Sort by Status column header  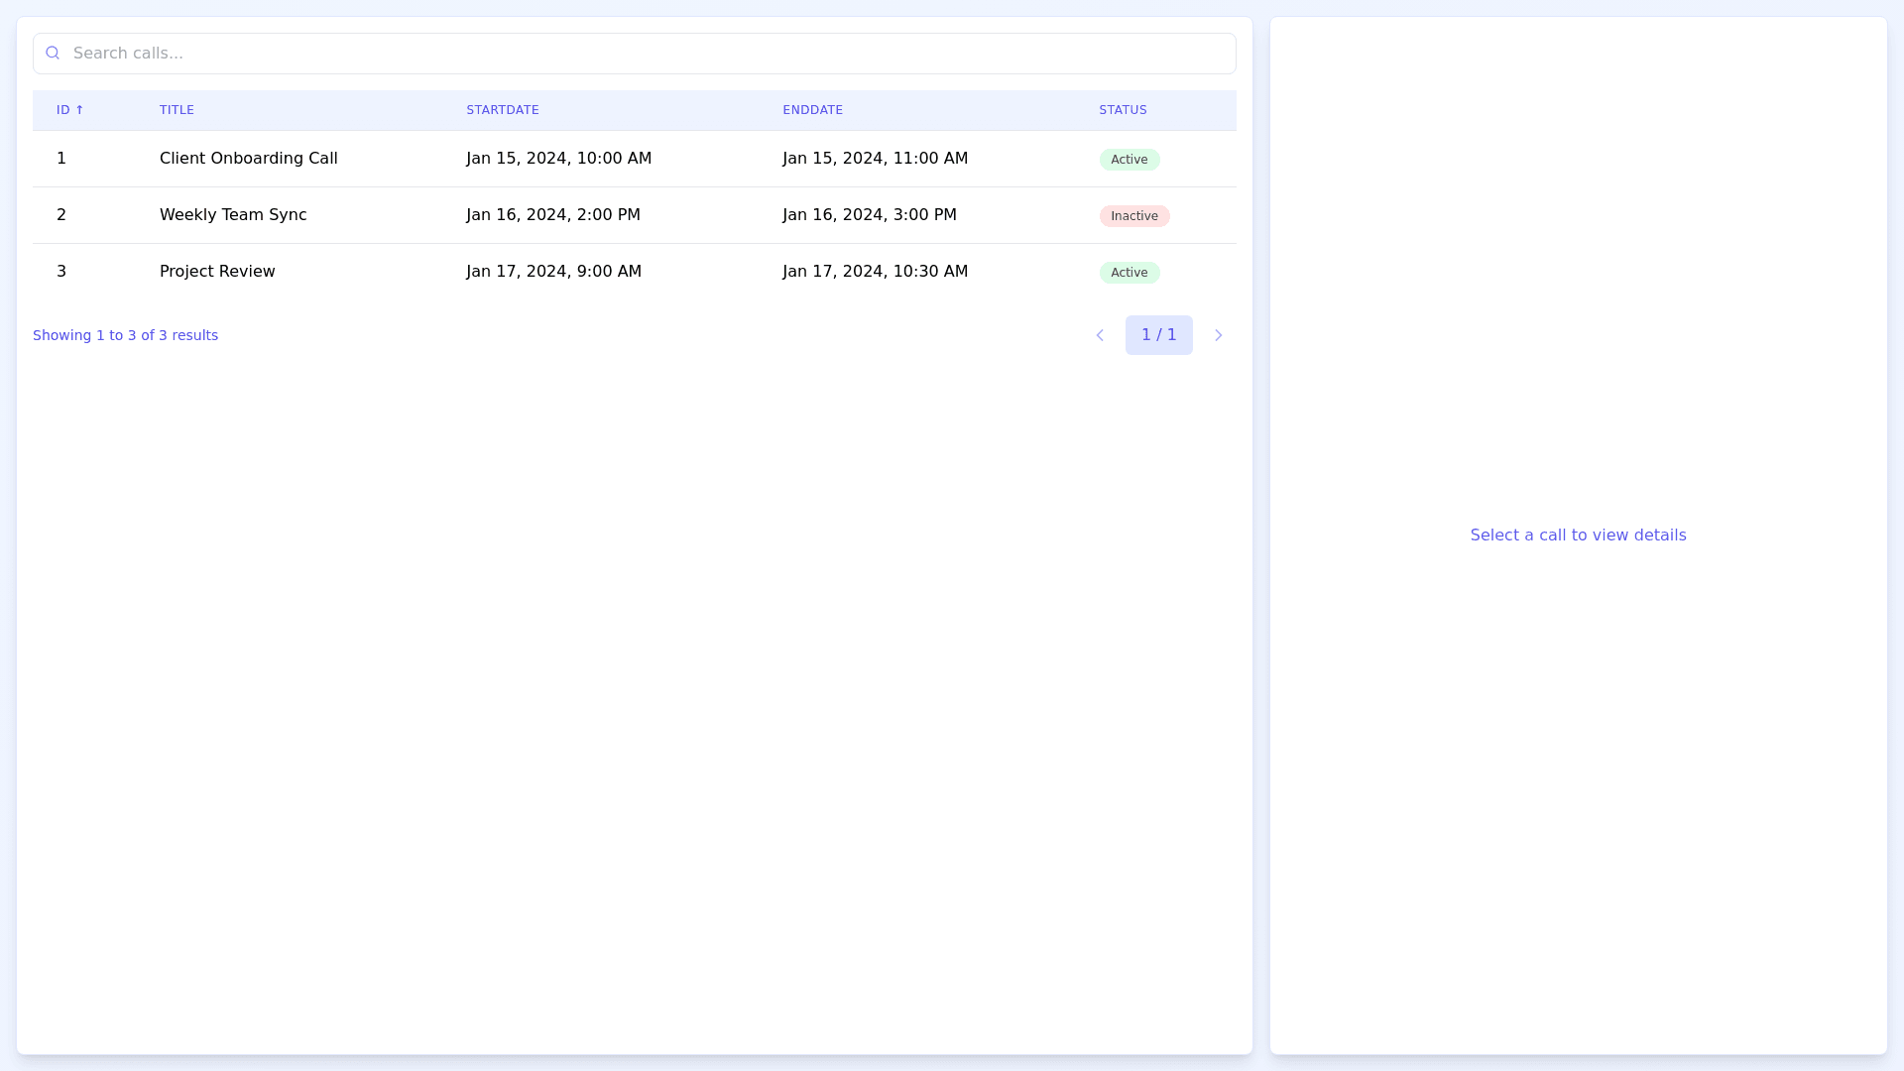click(x=1123, y=110)
